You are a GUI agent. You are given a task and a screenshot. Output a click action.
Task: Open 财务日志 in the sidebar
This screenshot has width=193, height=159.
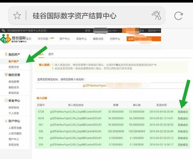tap(14, 67)
